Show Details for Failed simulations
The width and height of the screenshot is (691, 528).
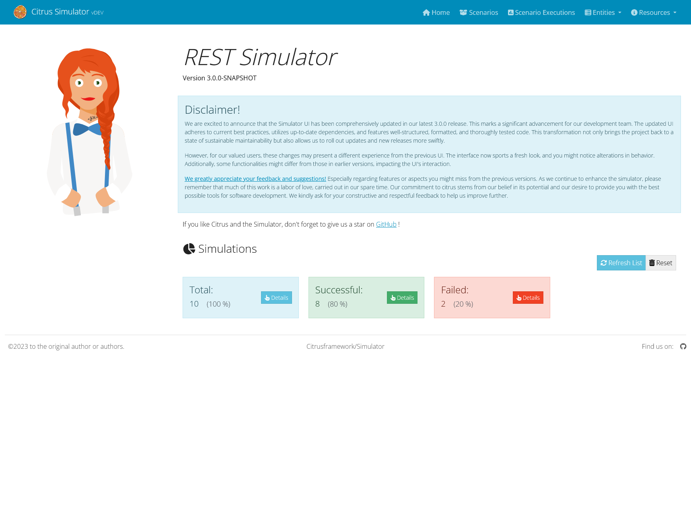(x=528, y=298)
